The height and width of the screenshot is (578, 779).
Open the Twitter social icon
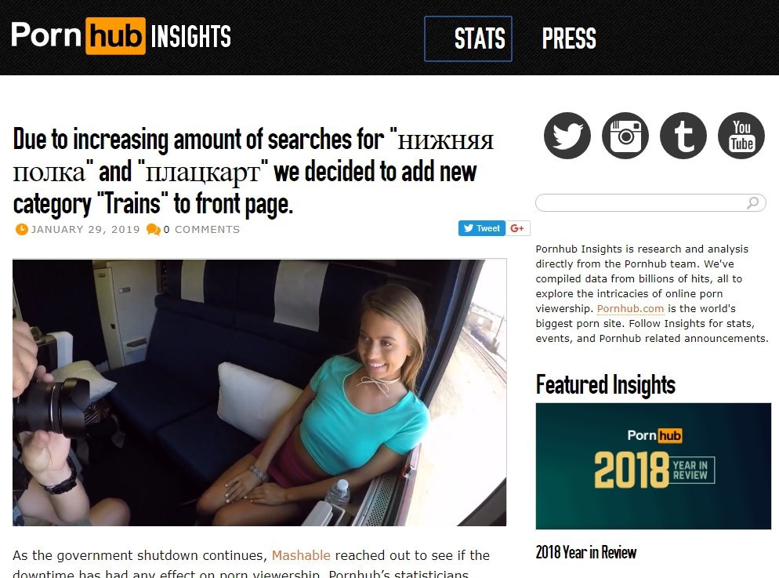point(567,136)
